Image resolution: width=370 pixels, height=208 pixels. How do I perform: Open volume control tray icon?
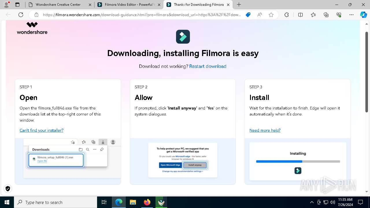tap(332, 202)
